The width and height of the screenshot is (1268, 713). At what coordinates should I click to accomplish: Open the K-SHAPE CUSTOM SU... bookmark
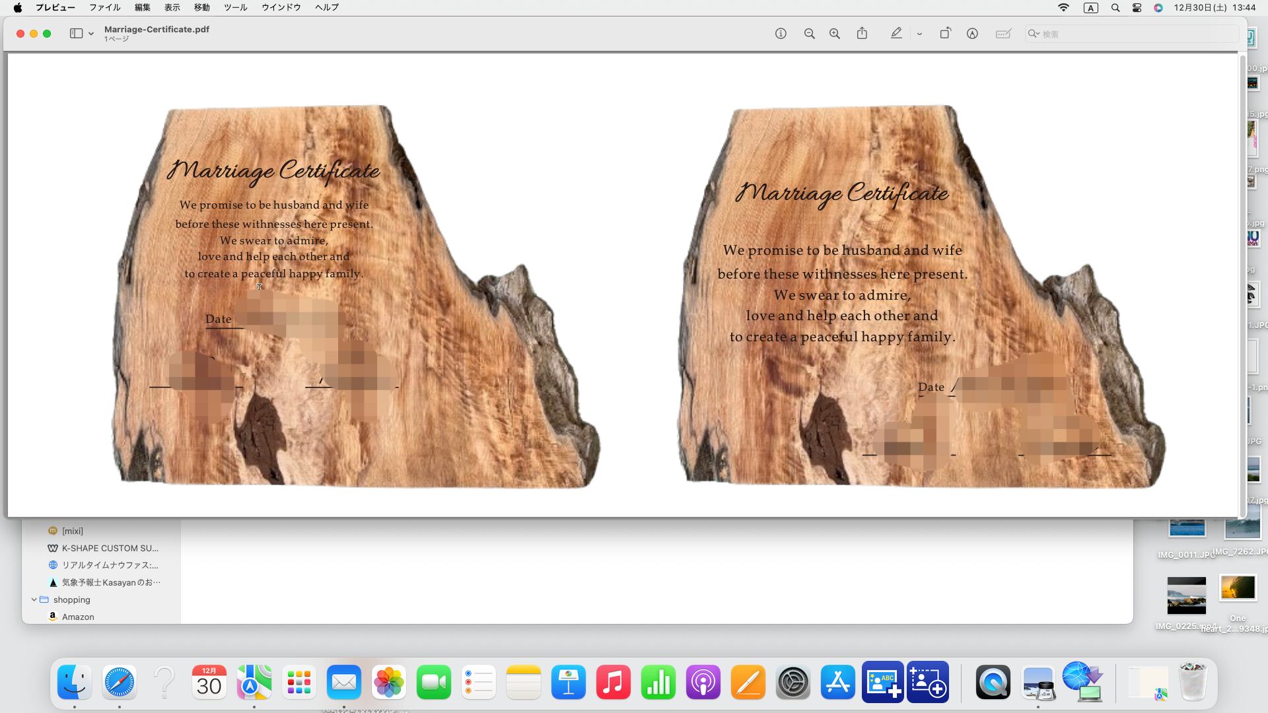coord(110,548)
